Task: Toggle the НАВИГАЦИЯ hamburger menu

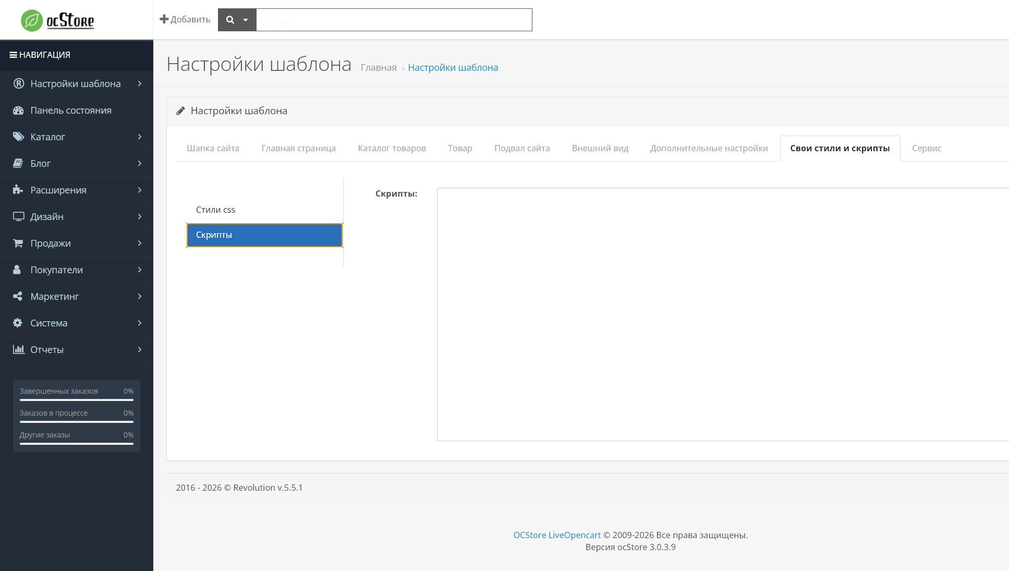Action: tap(13, 55)
